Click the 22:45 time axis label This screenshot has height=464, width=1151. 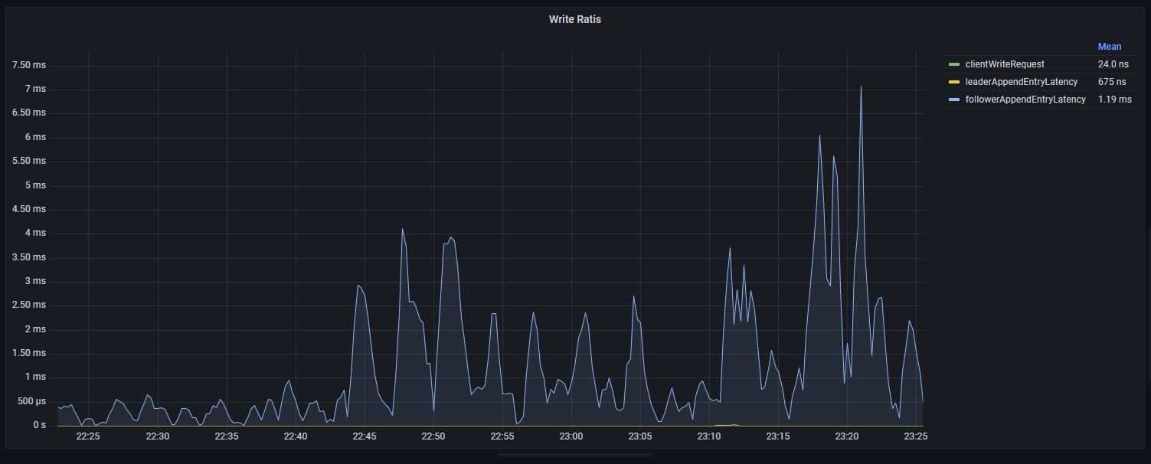pos(364,436)
